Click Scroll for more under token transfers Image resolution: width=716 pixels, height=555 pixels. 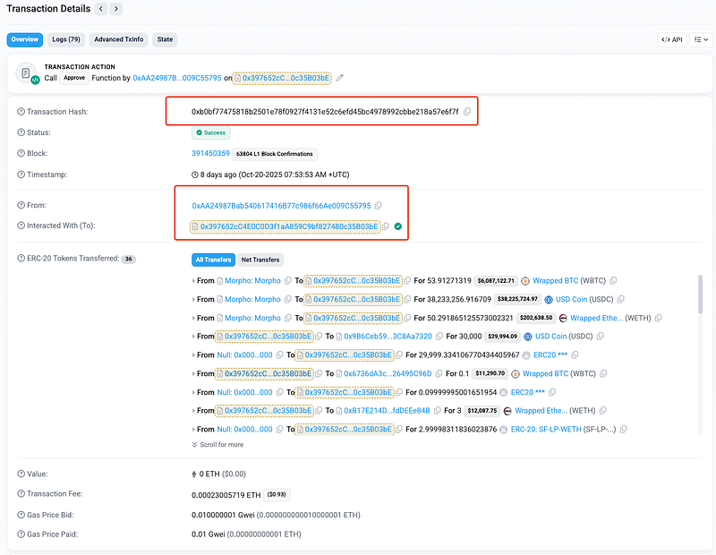[217, 445]
